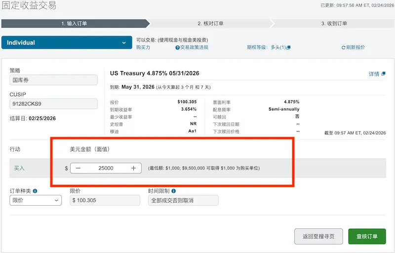Click the bond title US Treasury 4.875% 05/31/2026
This screenshot has height=253, width=395.
pyautogui.click(x=155, y=73)
